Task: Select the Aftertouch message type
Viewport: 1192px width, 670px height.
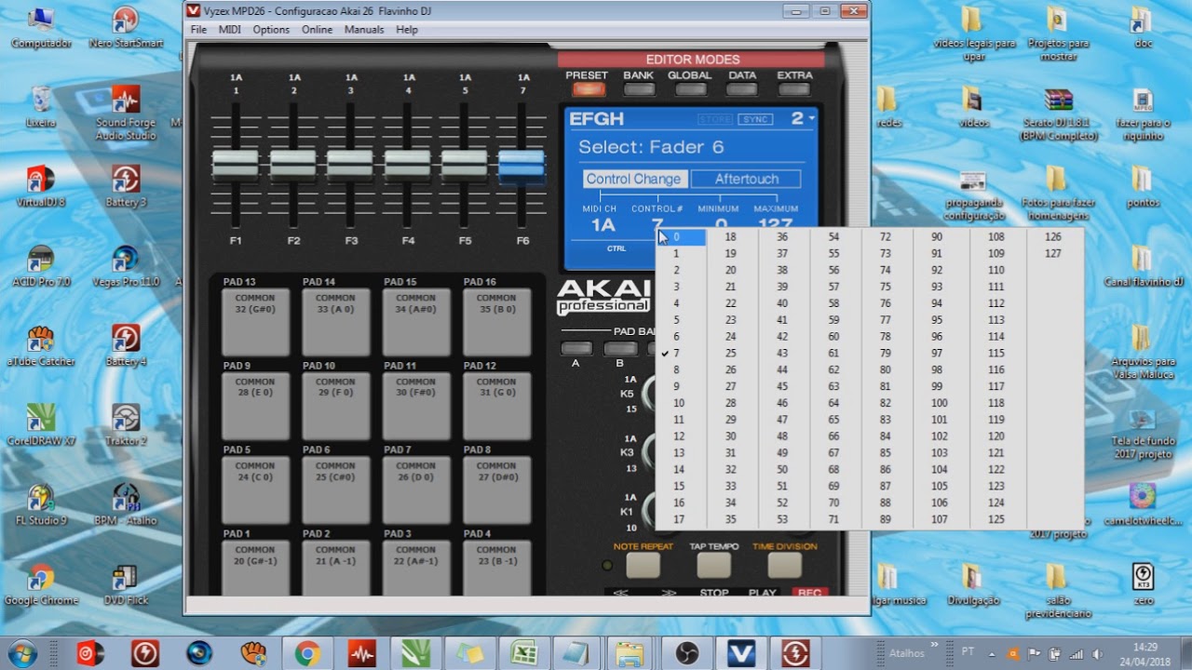Action: 746,180
